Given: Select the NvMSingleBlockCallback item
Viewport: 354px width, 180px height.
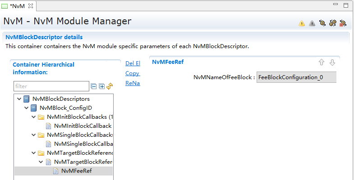Looking at the screenshot, I should 83,144.
